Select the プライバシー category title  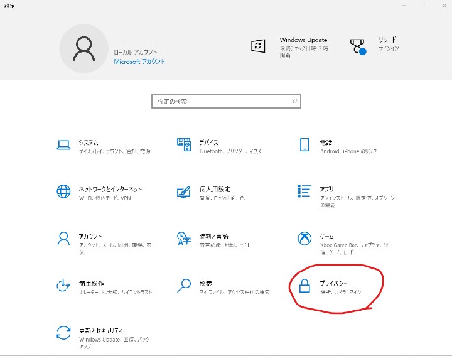[333, 283]
